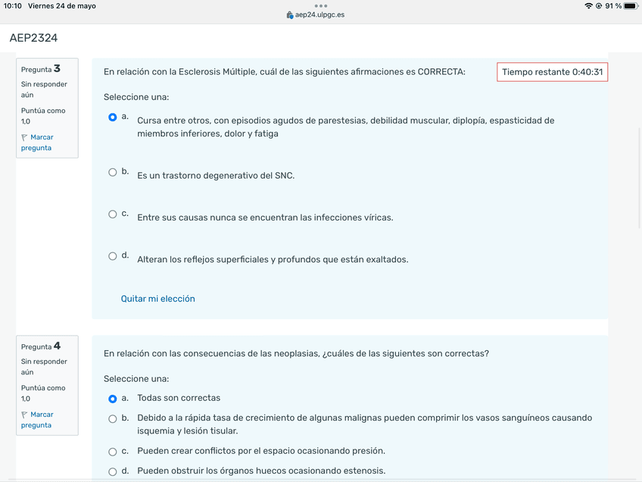
Task: Click the flag icon in Pregunta 4
Action: pos(24,415)
